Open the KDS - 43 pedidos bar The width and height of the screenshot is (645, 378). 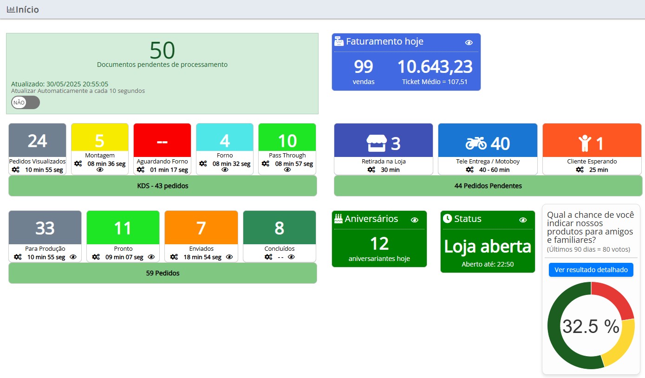(163, 186)
